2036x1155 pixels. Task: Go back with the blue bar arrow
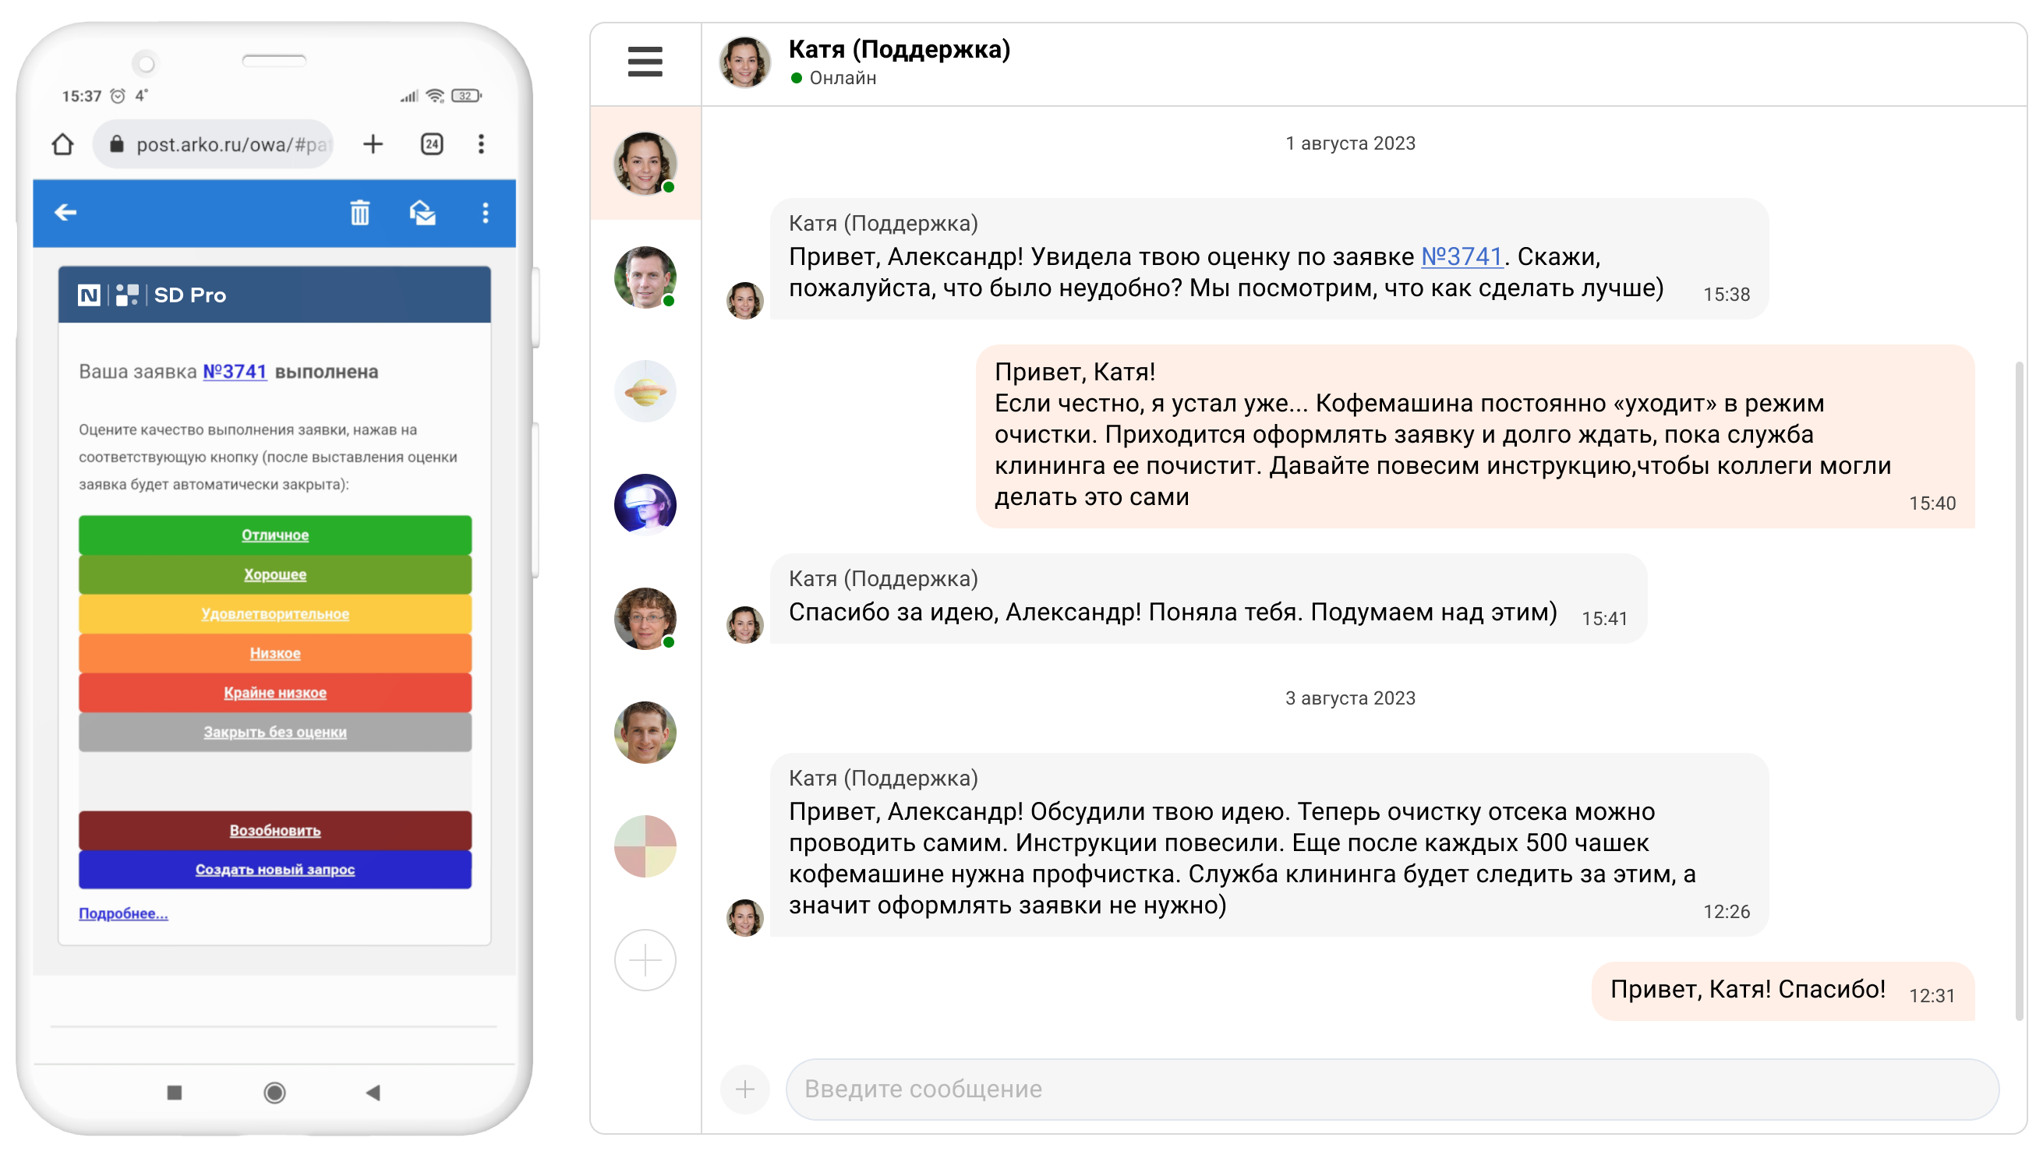[x=65, y=213]
